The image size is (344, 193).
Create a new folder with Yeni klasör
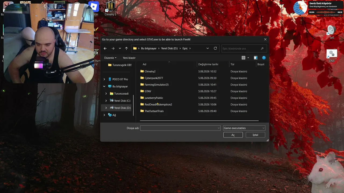tap(129, 58)
